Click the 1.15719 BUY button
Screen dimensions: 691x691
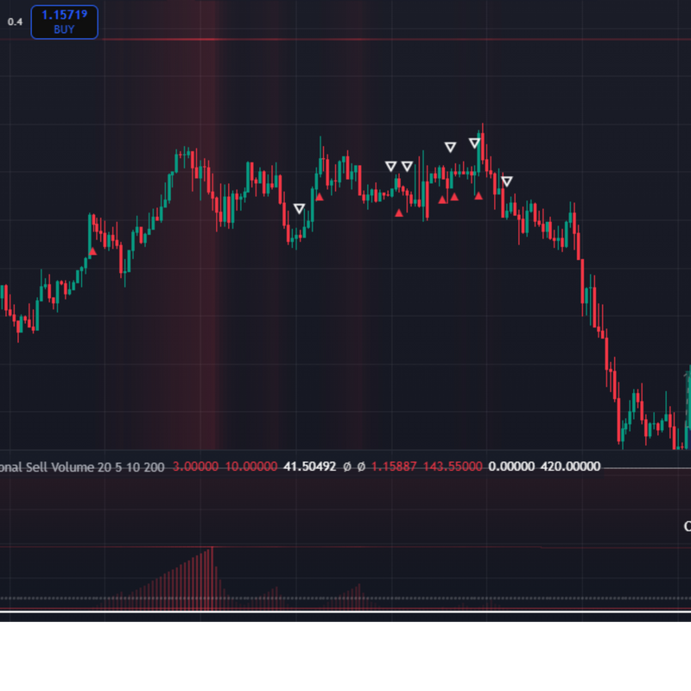click(64, 22)
